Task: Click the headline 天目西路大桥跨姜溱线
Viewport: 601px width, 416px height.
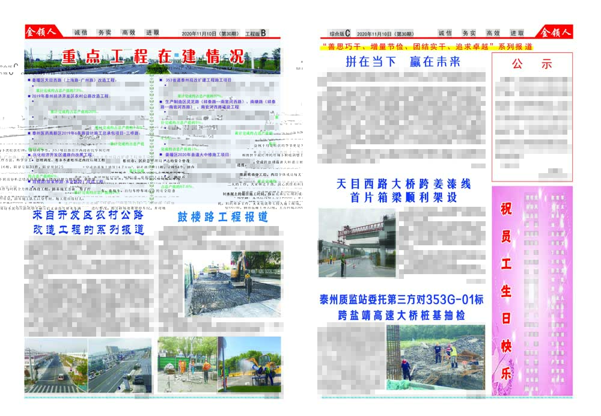Action: [x=403, y=184]
